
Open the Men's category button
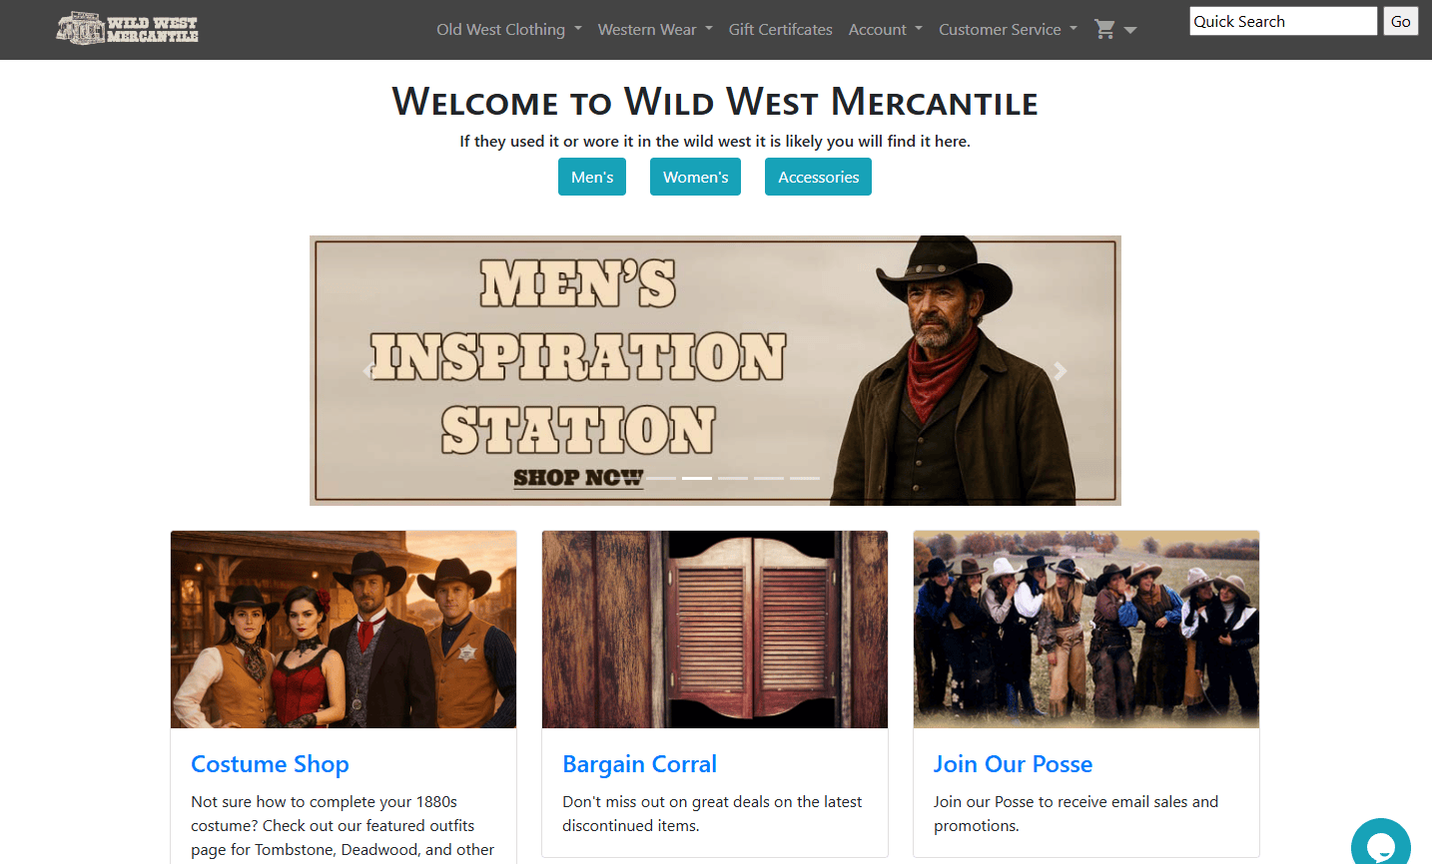pyautogui.click(x=592, y=177)
